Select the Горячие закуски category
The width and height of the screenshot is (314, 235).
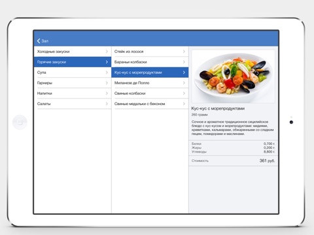click(x=73, y=62)
